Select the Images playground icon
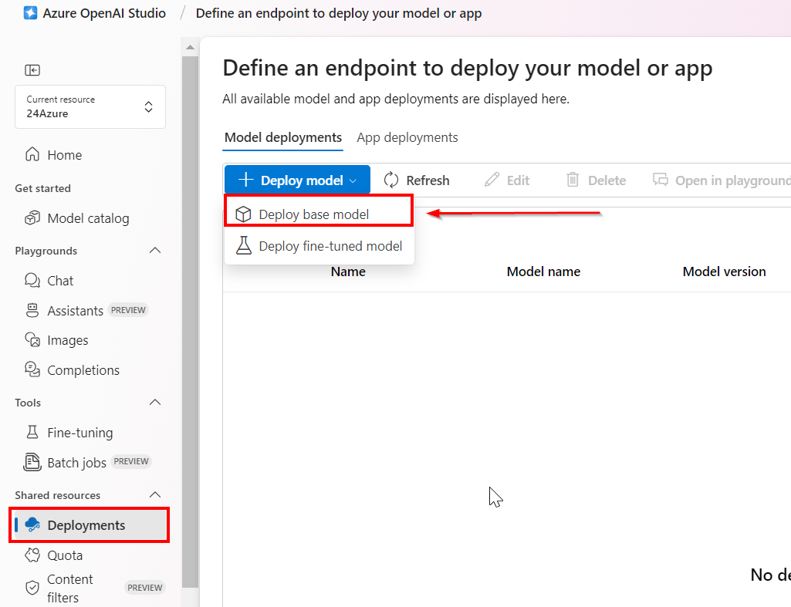The image size is (791, 607). point(32,340)
